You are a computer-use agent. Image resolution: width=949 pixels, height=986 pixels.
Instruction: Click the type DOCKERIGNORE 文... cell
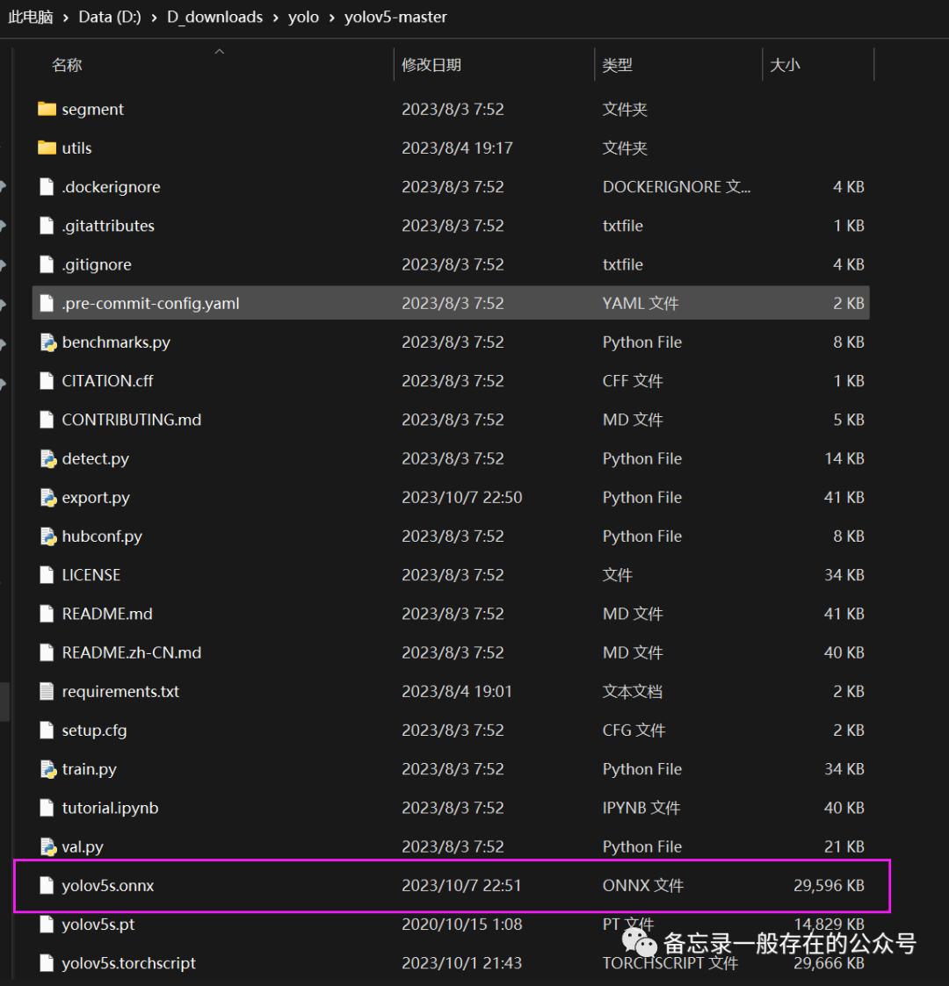(677, 187)
